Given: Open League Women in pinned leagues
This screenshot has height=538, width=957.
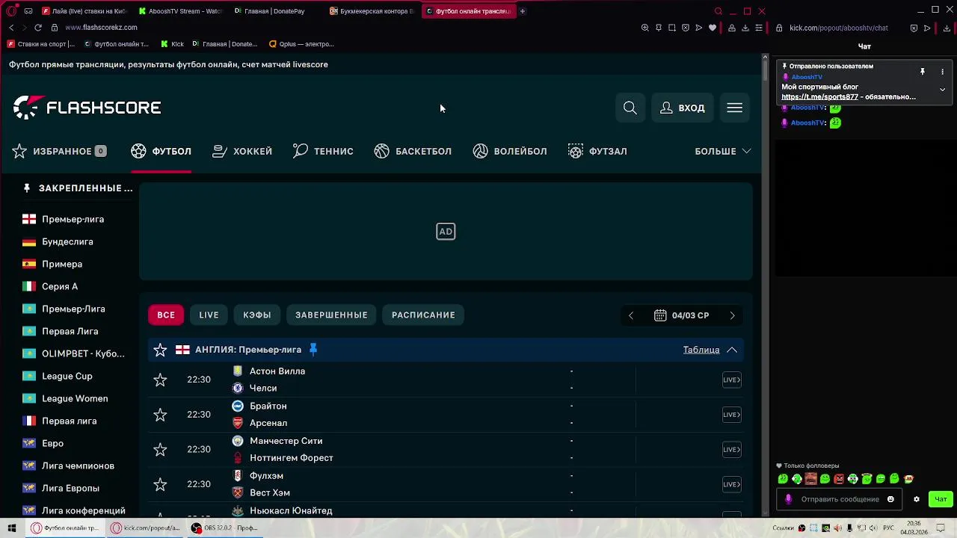Looking at the screenshot, I should 75,398.
